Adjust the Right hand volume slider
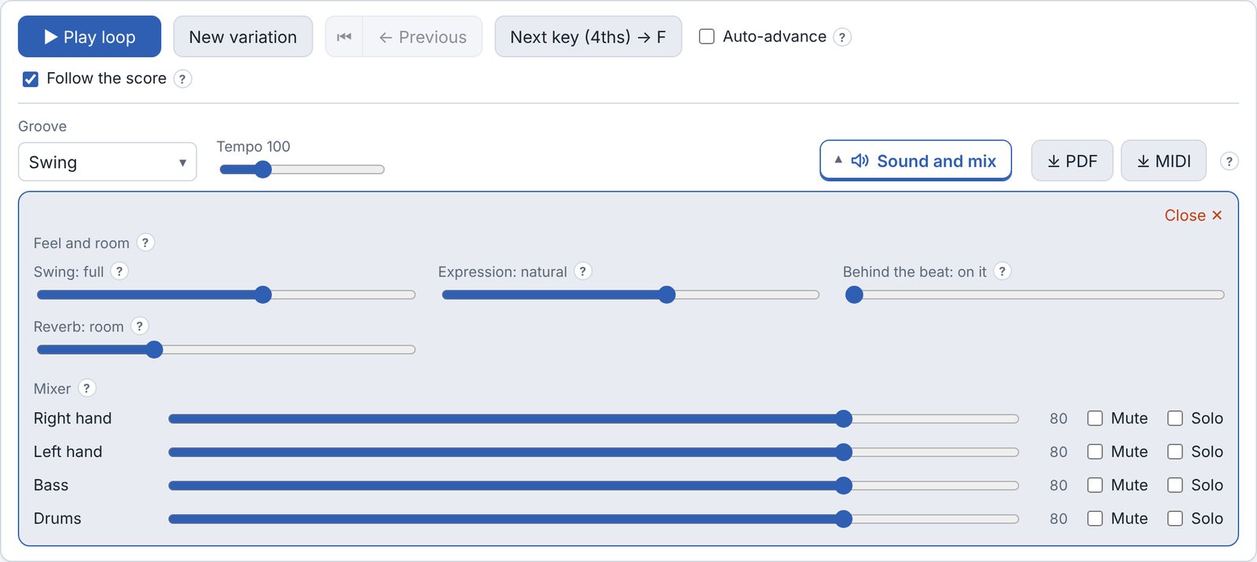1257x562 pixels. click(593, 419)
